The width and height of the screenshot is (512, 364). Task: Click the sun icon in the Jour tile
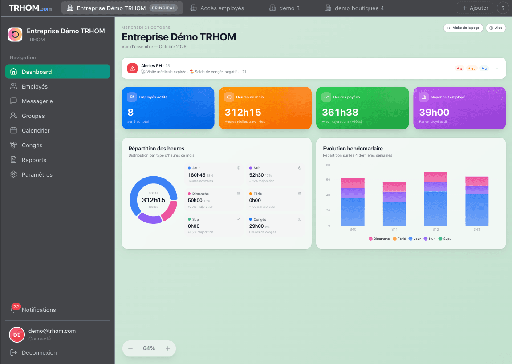(238, 168)
